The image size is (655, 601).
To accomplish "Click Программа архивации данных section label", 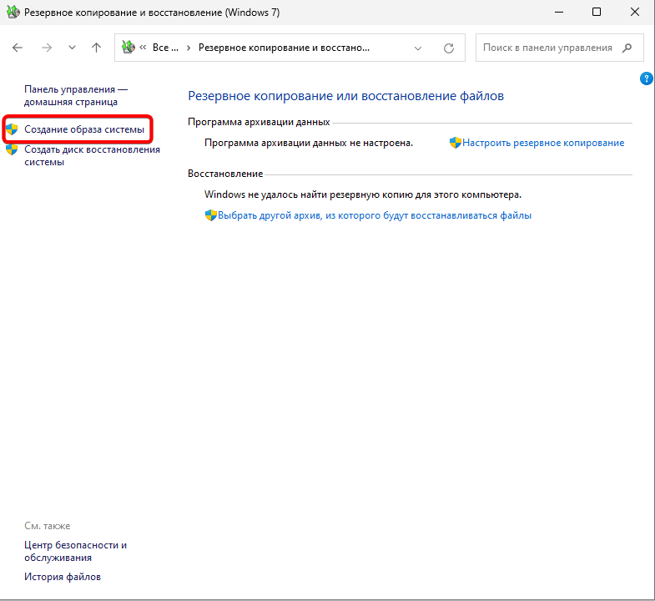I will [259, 122].
